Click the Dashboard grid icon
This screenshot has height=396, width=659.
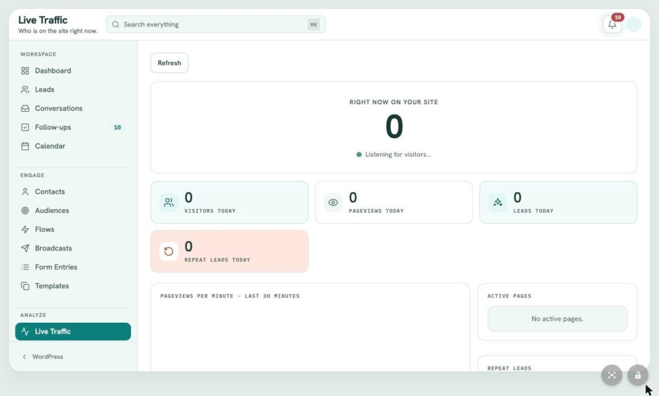[25, 71]
